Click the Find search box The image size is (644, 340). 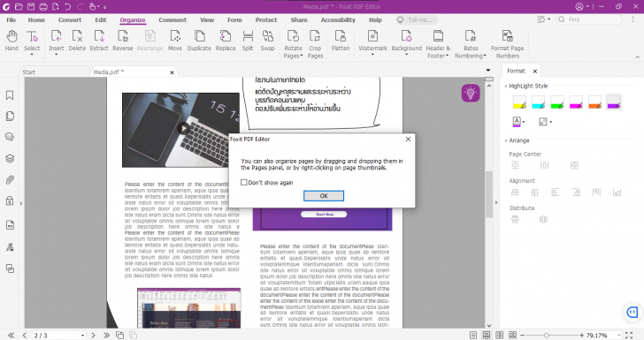(x=589, y=19)
